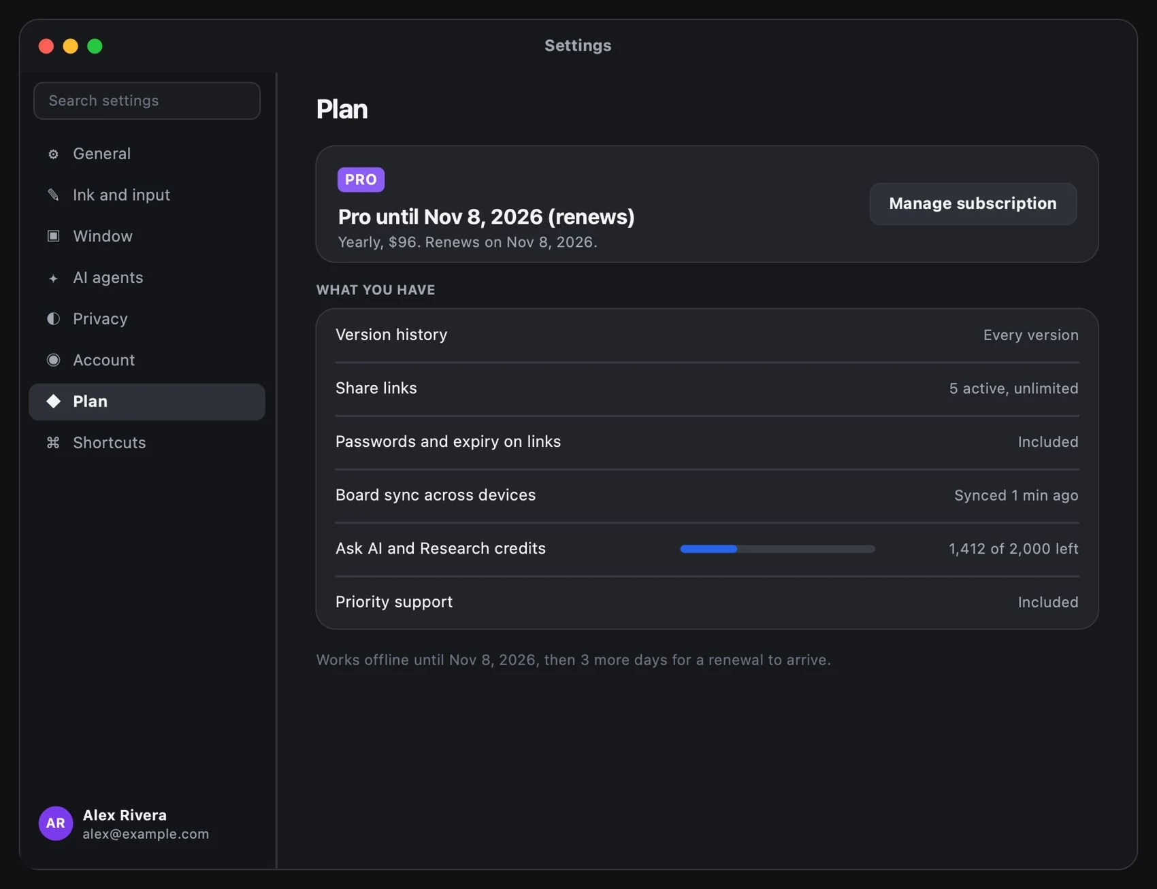Viewport: 1157px width, 889px height.
Task: Click '5 active, unlimited' value
Action: pos(1013,388)
